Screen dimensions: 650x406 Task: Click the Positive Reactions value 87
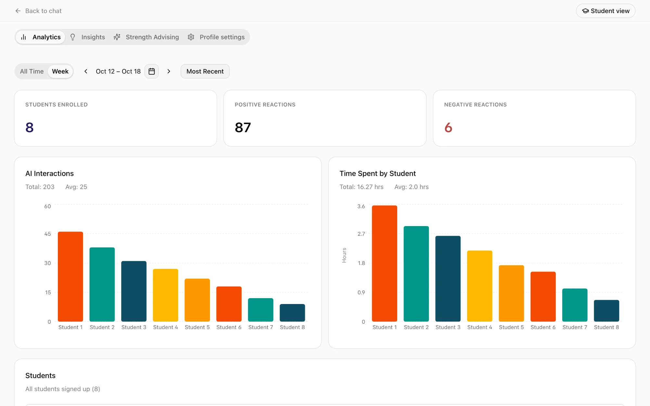pyautogui.click(x=243, y=127)
